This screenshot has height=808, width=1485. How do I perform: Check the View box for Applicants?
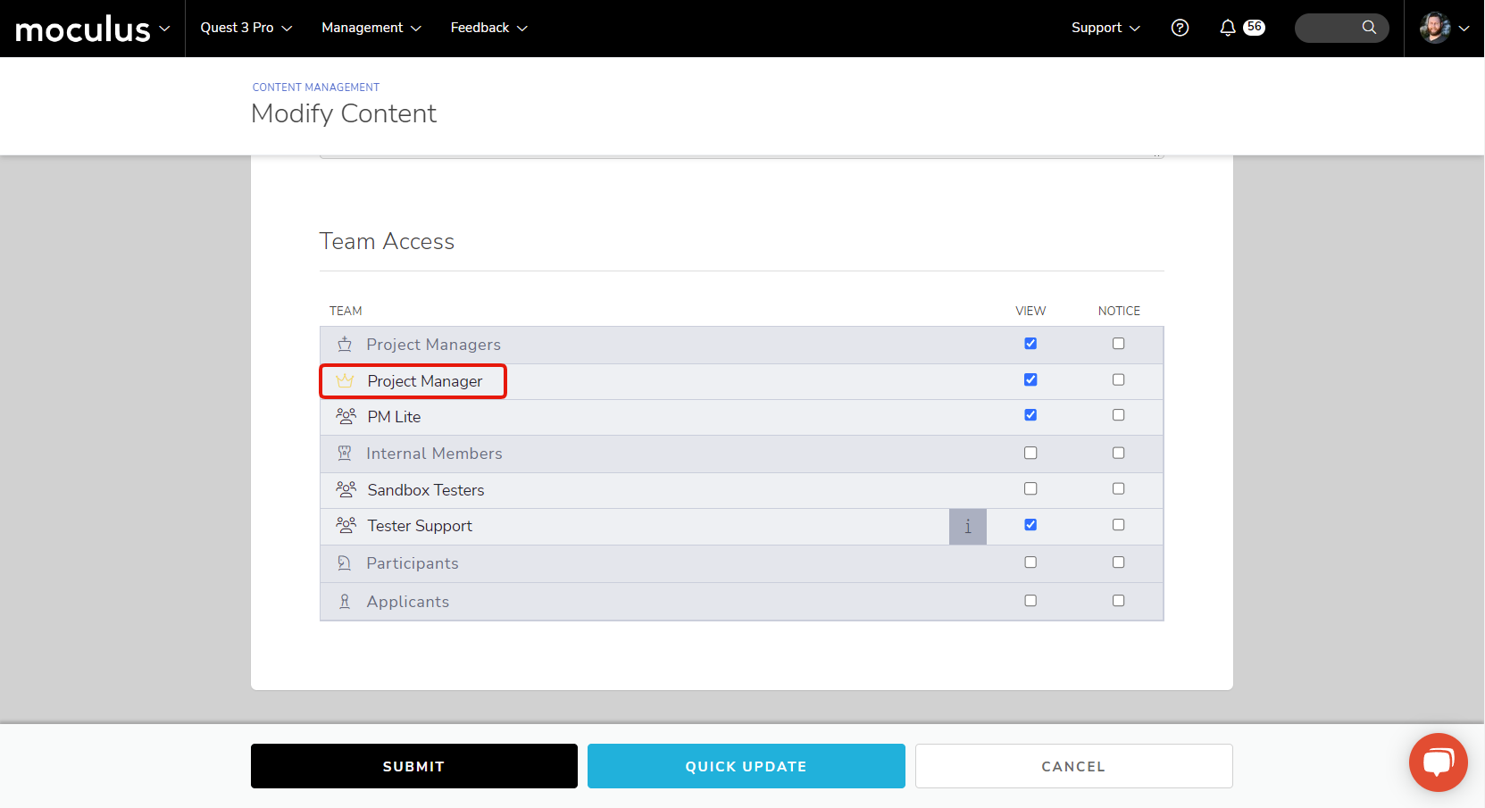pyautogui.click(x=1030, y=601)
